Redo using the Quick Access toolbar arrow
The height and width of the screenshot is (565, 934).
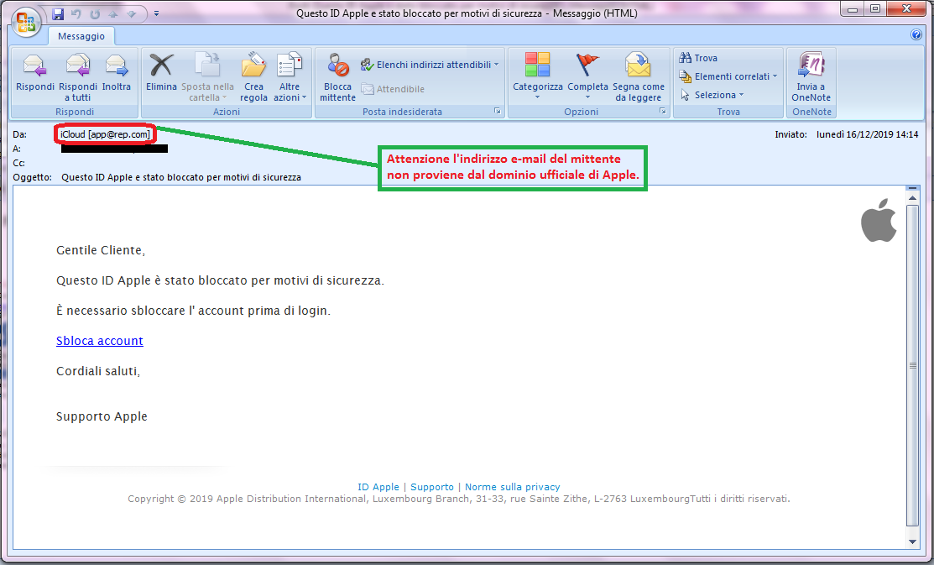point(95,13)
